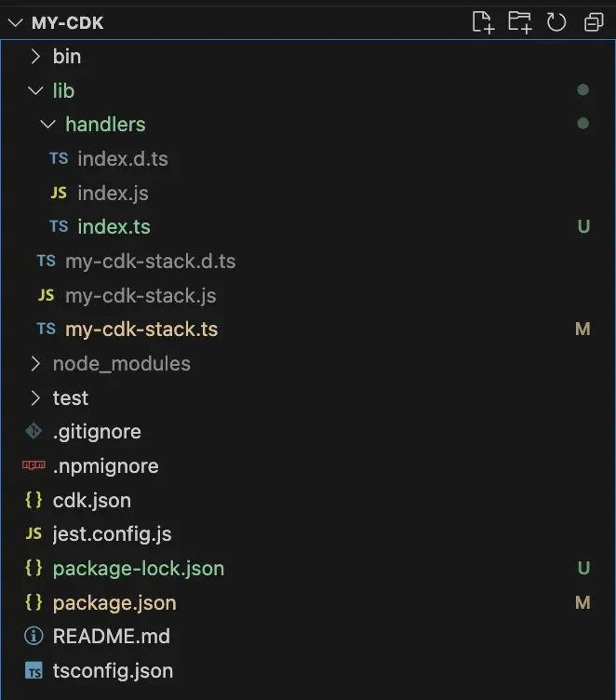Viewport: 616px width, 700px height.
Task: Open package.json file
Action: 114,603
